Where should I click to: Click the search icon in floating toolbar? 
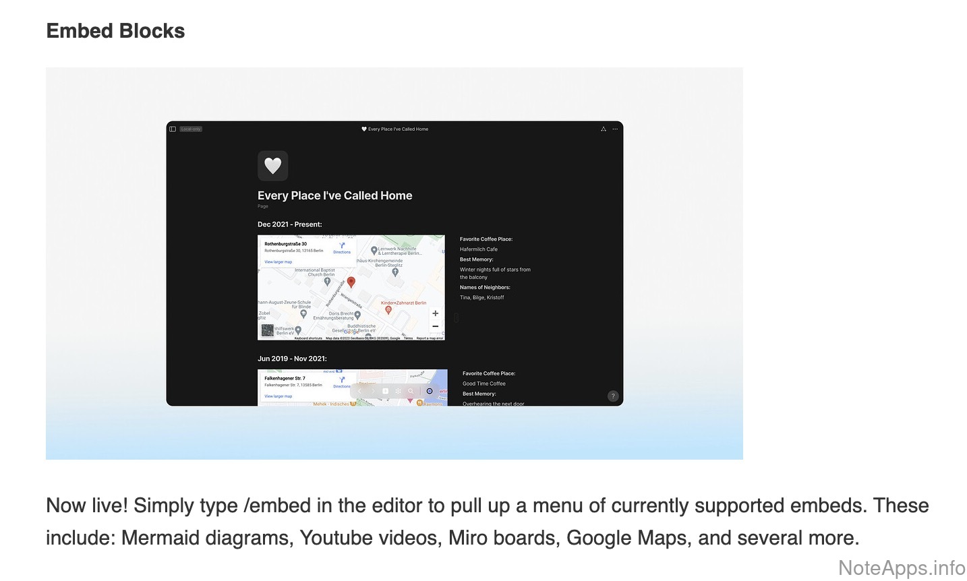[411, 391]
